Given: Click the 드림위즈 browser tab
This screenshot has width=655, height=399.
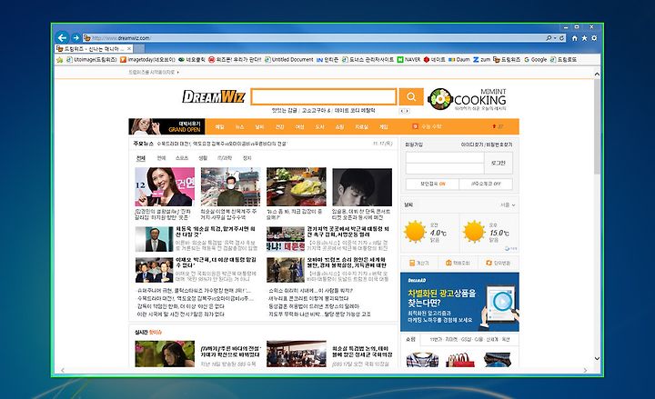Looking at the screenshot, I should (x=93, y=49).
